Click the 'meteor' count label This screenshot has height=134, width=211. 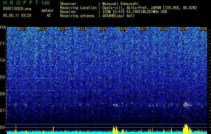48,10
